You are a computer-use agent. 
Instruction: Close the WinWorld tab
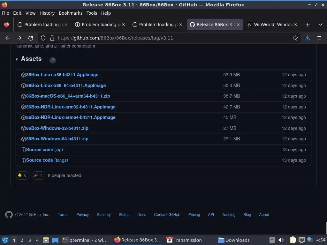point(295,25)
